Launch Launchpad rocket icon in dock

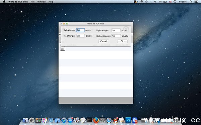31,120
